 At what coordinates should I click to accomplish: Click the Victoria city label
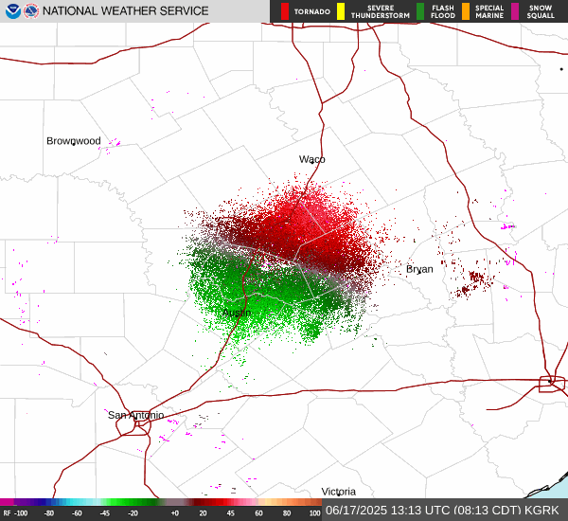pos(338,492)
